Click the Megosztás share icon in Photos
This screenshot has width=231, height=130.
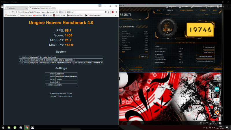coord(167,7)
